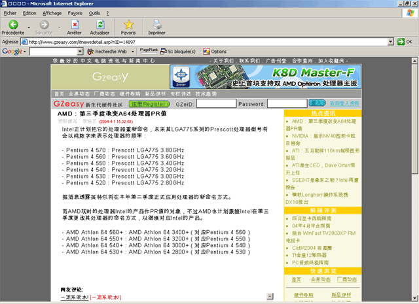Click the small scroll-up arrow beside comments
The width and height of the screenshot is (419, 304).
270,296
